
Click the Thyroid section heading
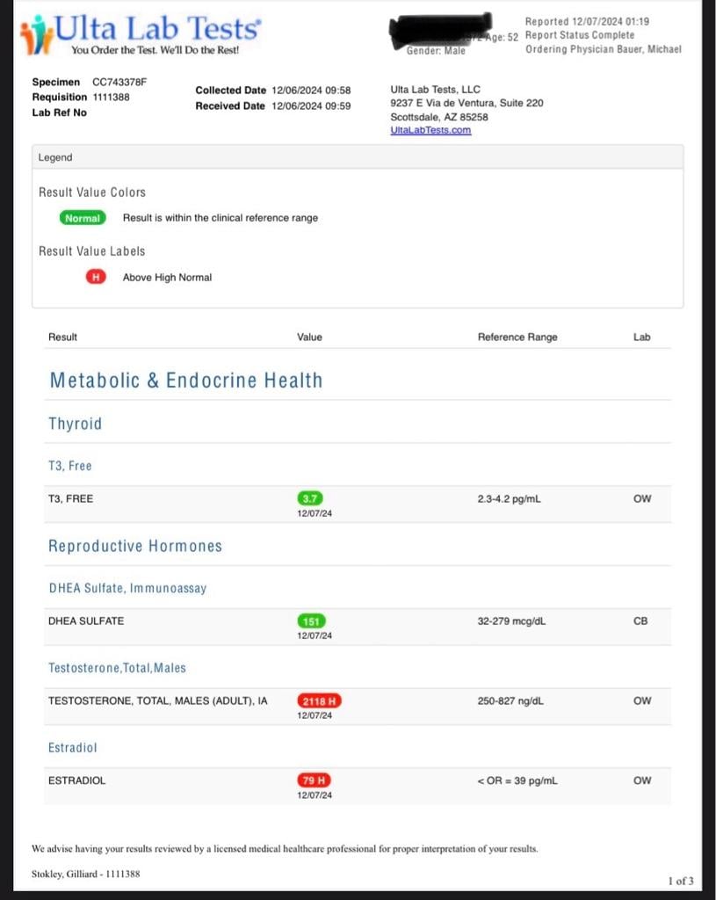[75, 424]
